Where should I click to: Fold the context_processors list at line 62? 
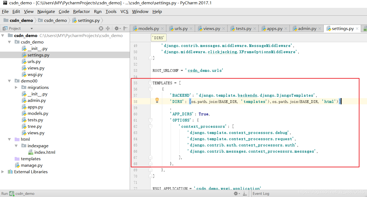(x=150, y=126)
